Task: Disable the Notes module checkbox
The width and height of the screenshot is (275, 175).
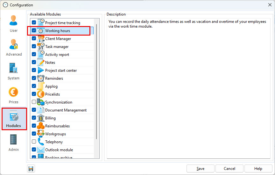Action: tap(34, 63)
